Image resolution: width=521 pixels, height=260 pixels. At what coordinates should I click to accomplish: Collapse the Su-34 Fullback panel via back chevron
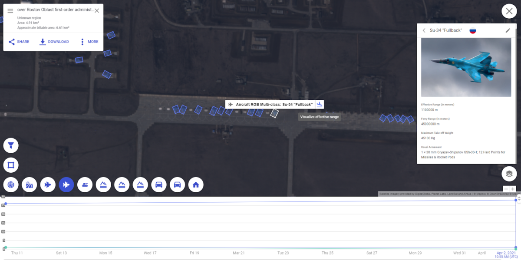pyautogui.click(x=424, y=30)
